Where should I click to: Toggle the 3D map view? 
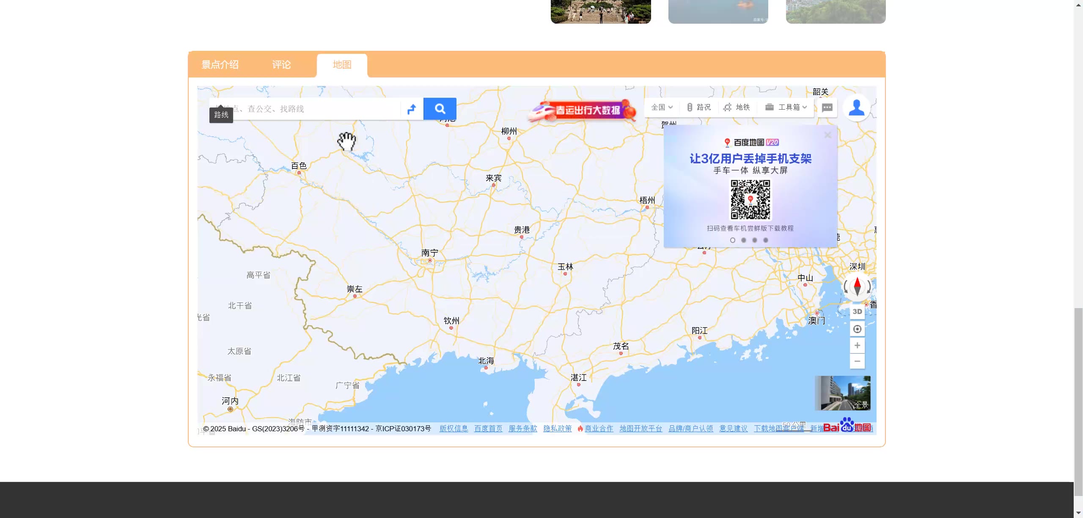(857, 311)
